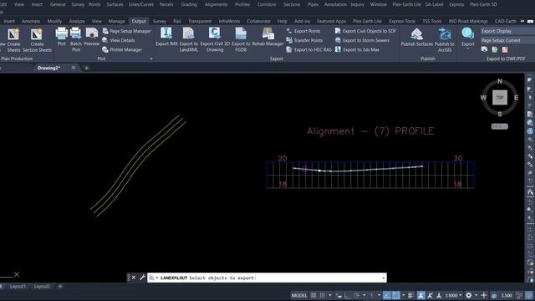The image size is (535, 301).
Task: Switch to Layout1 tab
Action: pyautogui.click(x=18, y=286)
